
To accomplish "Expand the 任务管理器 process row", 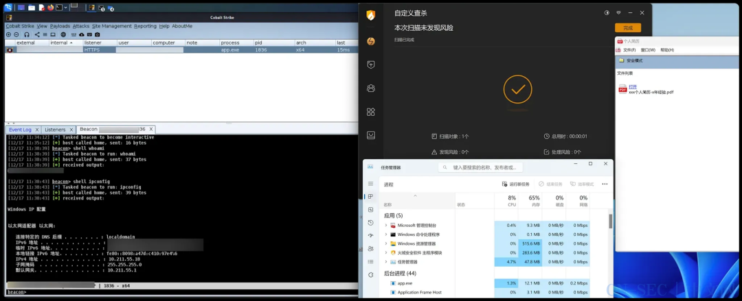I will coord(386,262).
